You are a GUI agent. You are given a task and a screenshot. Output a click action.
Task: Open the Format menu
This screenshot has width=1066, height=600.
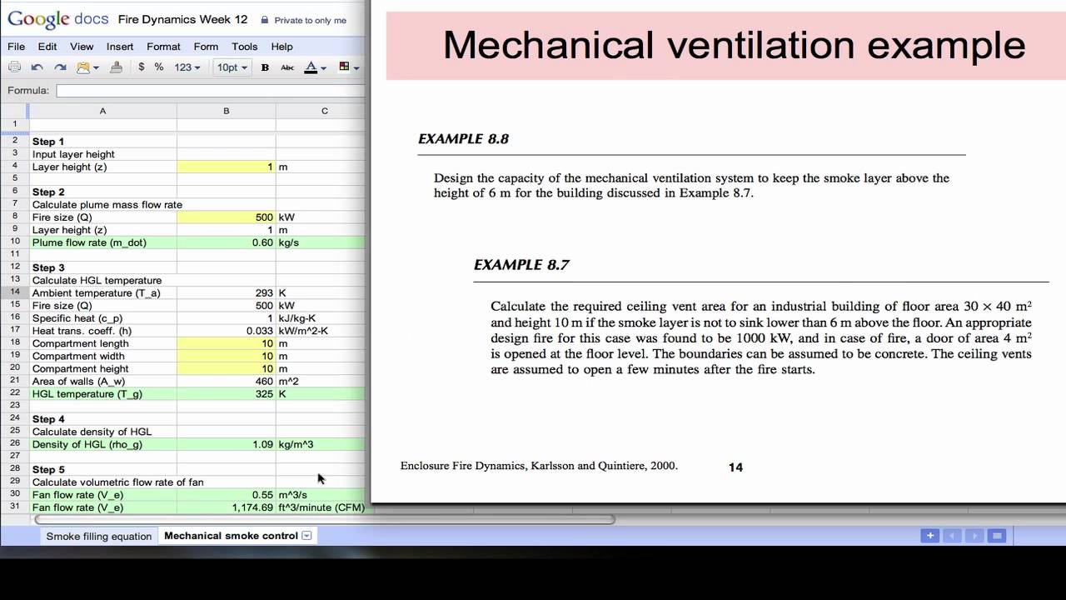163,47
